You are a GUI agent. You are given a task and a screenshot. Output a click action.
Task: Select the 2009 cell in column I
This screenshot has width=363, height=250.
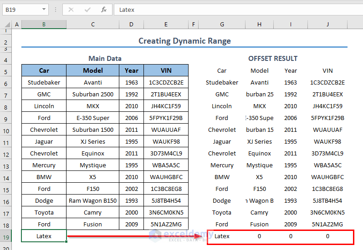[x=291, y=224]
